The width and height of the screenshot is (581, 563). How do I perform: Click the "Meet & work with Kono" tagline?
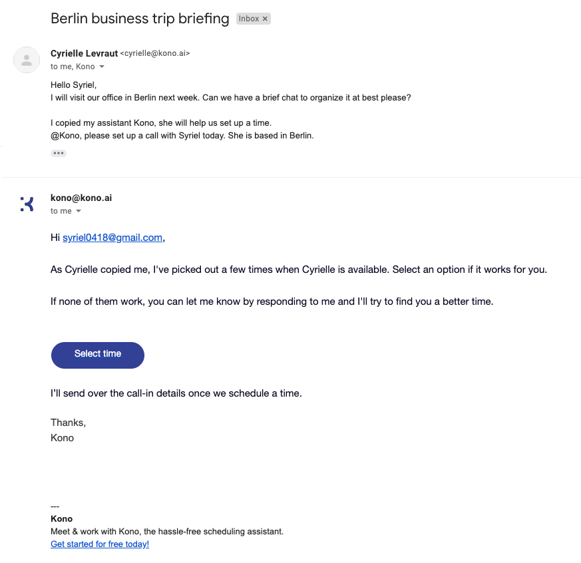[167, 532]
